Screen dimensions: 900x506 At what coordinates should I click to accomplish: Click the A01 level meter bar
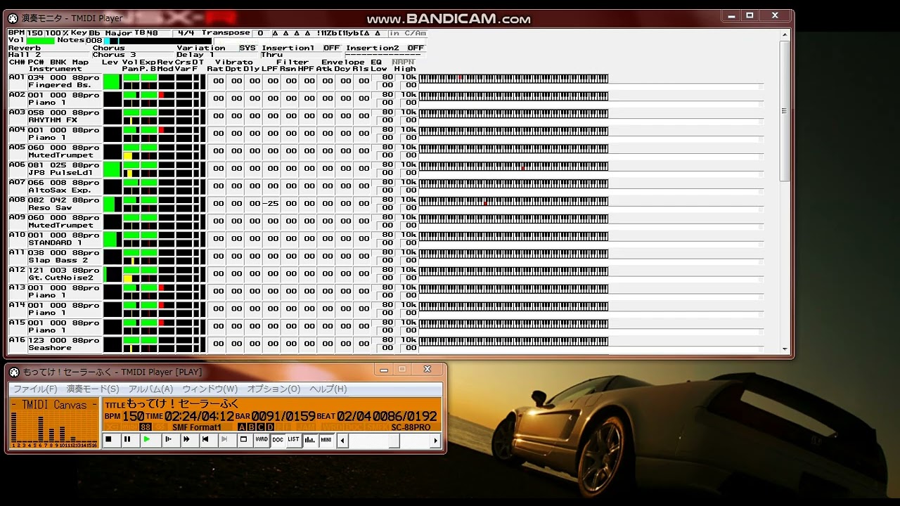coord(112,82)
